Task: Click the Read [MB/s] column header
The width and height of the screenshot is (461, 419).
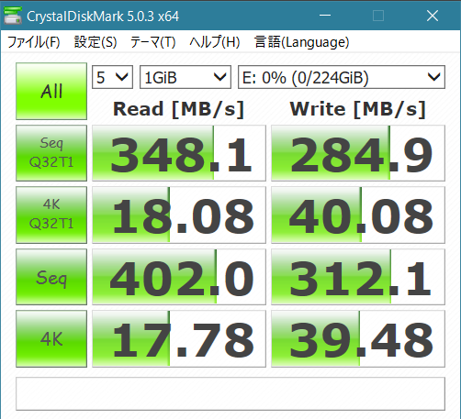Action: click(x=178, y=109)
